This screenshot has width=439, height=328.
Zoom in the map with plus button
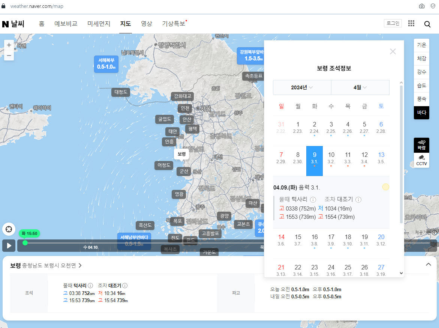[9, 45]
